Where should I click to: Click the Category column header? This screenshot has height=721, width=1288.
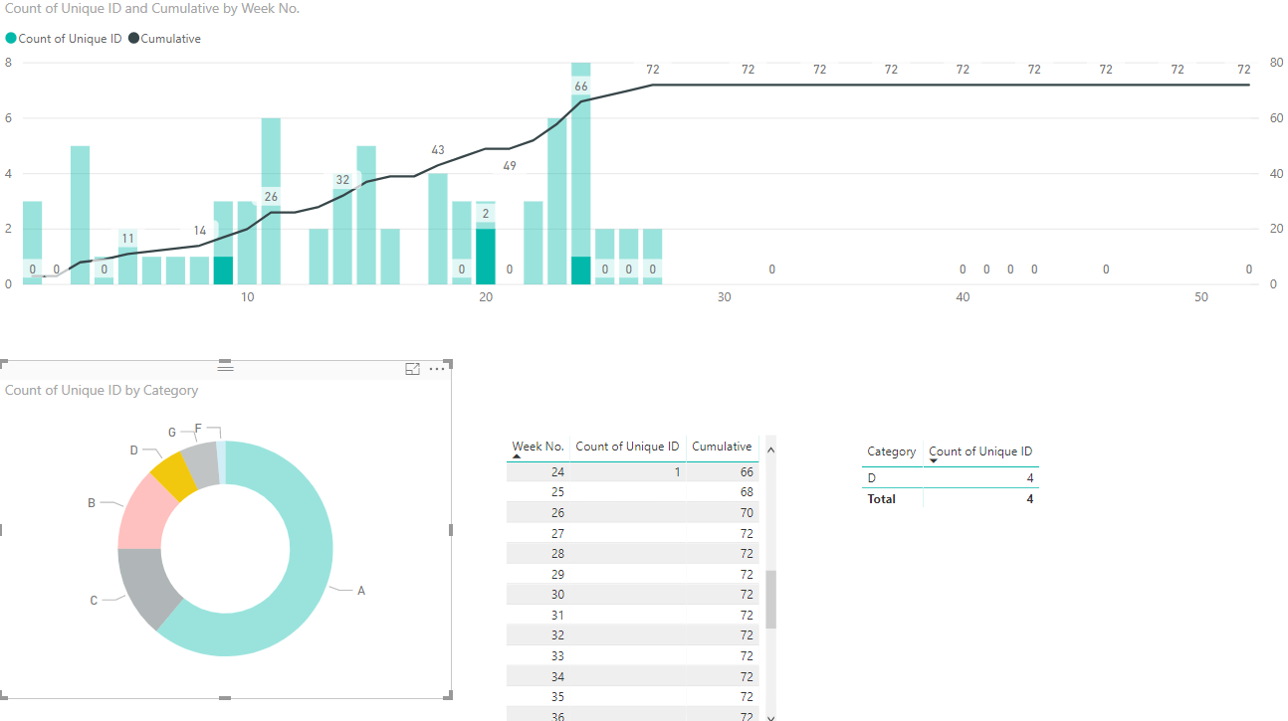click(x=891, y=451)
